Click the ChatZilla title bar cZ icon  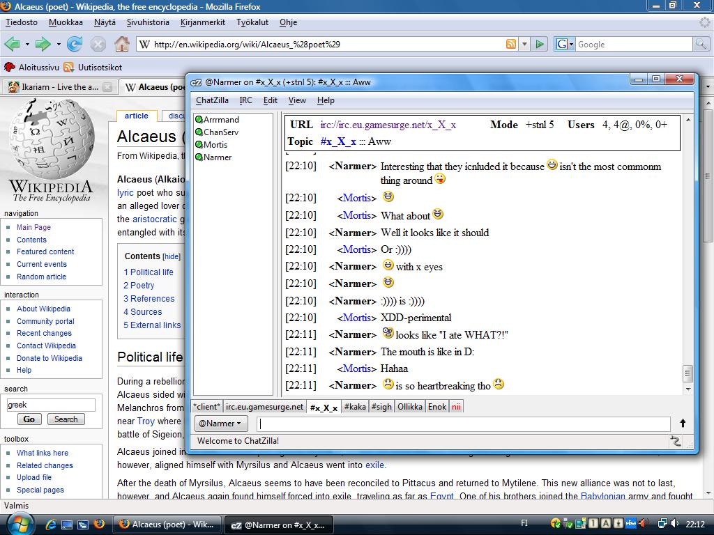(x=196, y=82)
